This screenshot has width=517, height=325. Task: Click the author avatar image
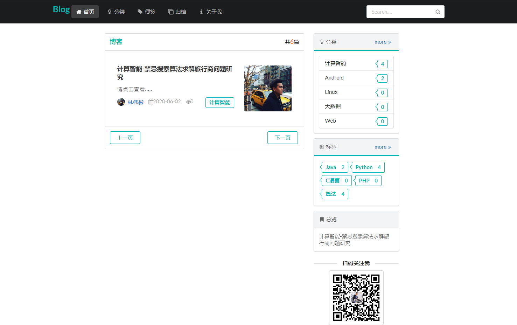(x=121, y=102)
